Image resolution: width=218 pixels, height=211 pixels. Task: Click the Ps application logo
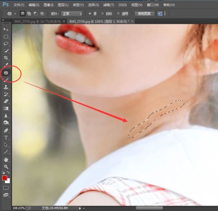[6, 4]
